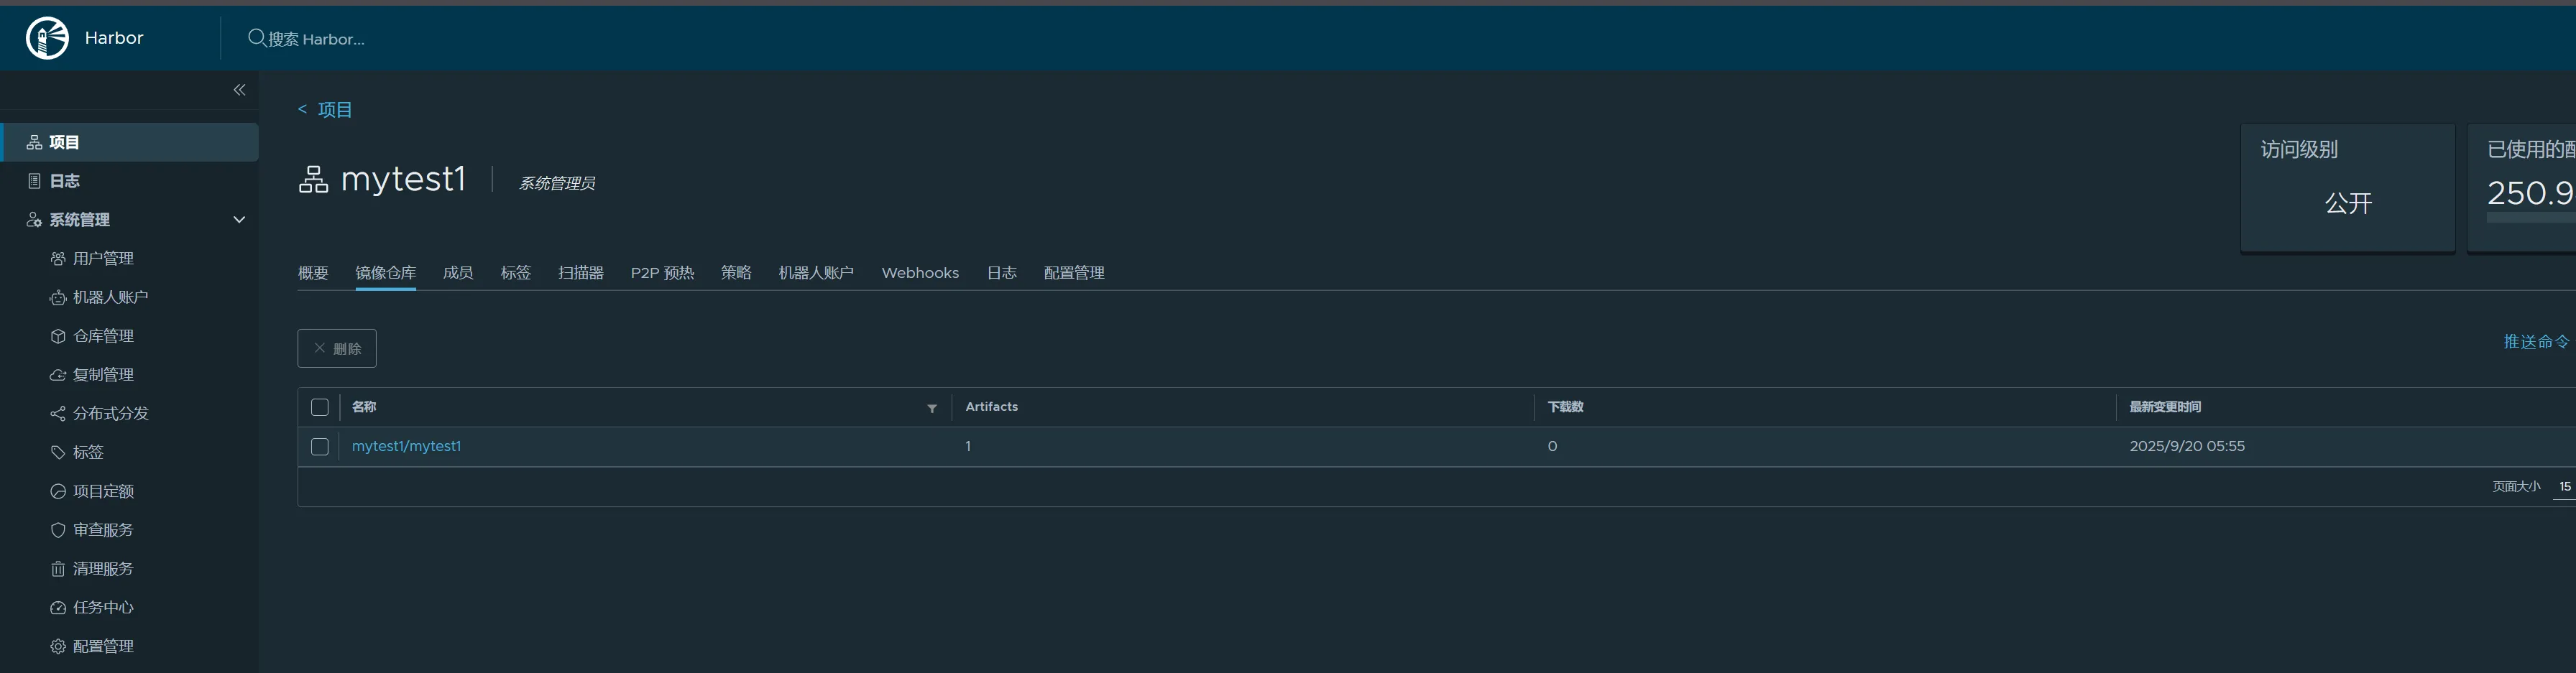Open 清理服务 in the sidebar
Screen dimensions: 2576x673
point(103,569)
